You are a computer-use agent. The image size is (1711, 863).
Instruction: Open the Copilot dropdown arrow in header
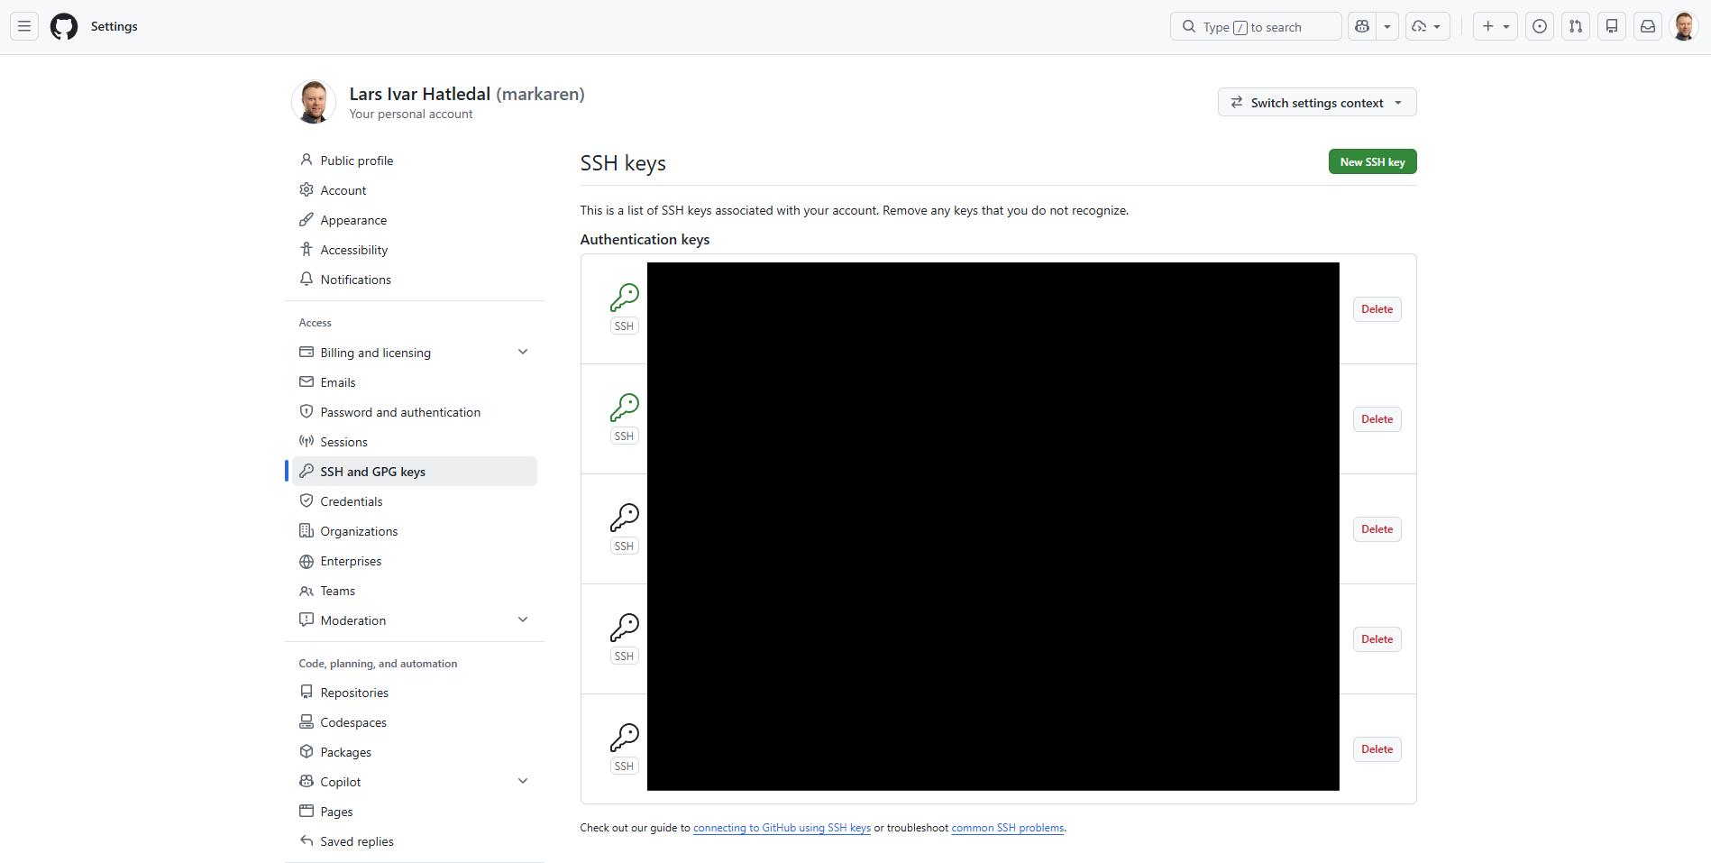click(1387, 26)
